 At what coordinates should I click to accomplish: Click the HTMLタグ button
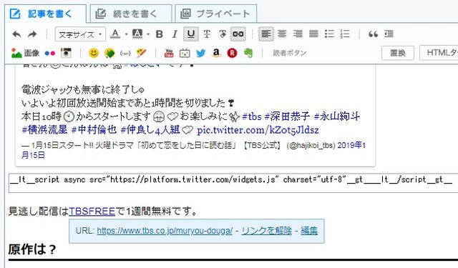tap(439, 53)
